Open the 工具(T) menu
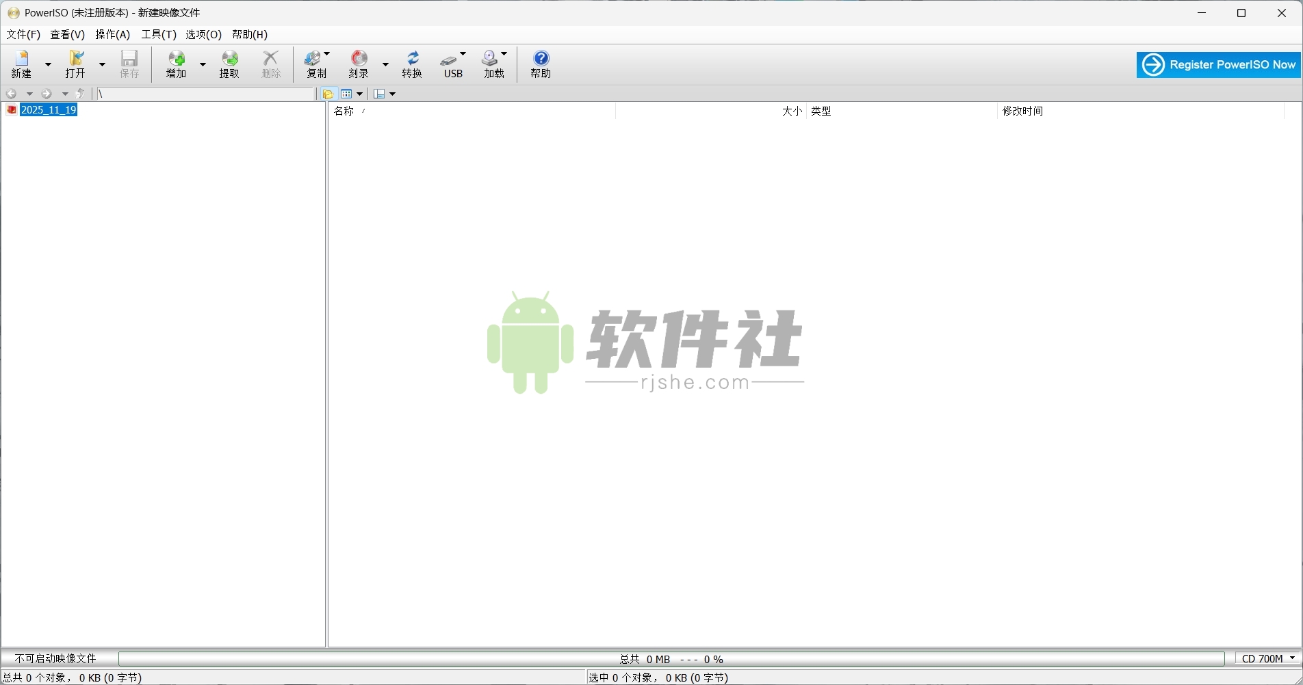Viewport: 1303px width, 685px height. tap(158, 34)
